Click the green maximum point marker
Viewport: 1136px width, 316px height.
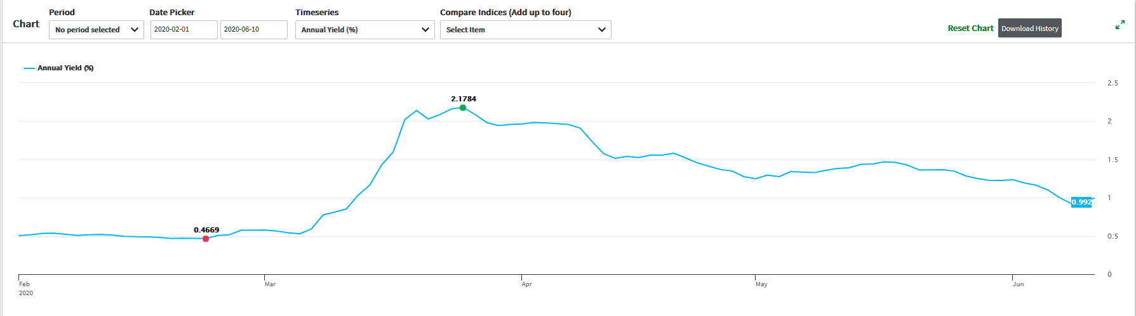click(463, 108)
